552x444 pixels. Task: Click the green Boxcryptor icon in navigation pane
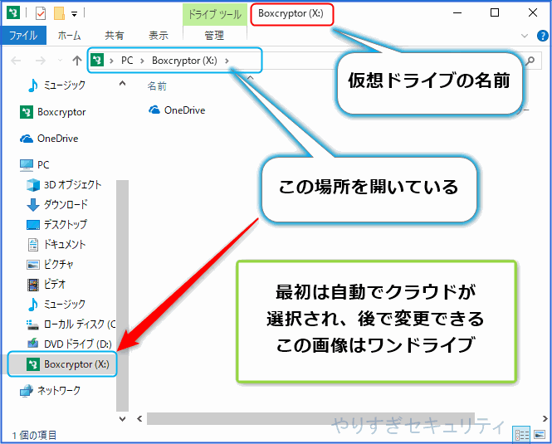click(27, 112)
